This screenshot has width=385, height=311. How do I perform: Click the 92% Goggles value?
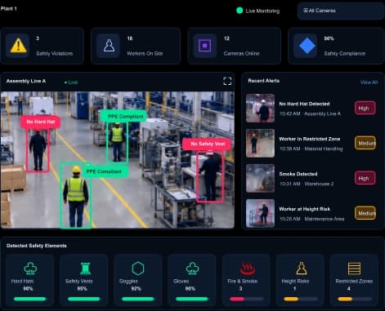136,289
